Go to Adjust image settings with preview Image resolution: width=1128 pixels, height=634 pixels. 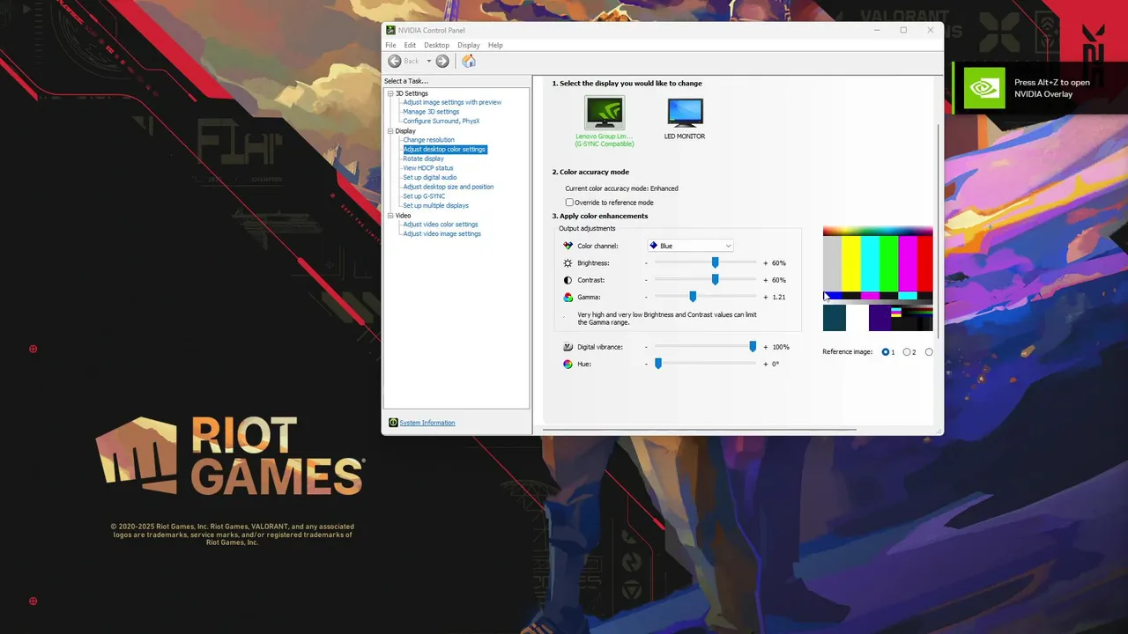452,102
